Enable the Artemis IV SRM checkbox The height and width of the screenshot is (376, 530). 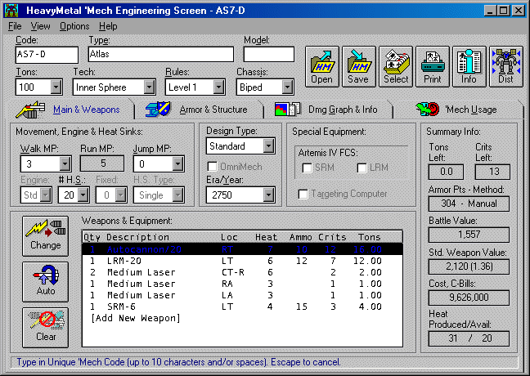(x=308, y=168)
